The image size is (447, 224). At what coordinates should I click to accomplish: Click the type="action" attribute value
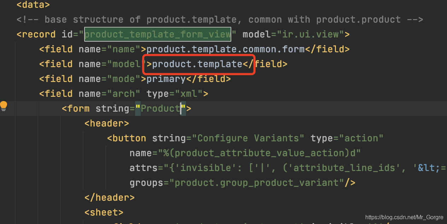tap(361, 138)
